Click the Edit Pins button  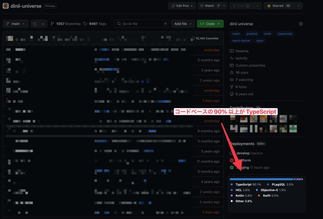(182, 6)
